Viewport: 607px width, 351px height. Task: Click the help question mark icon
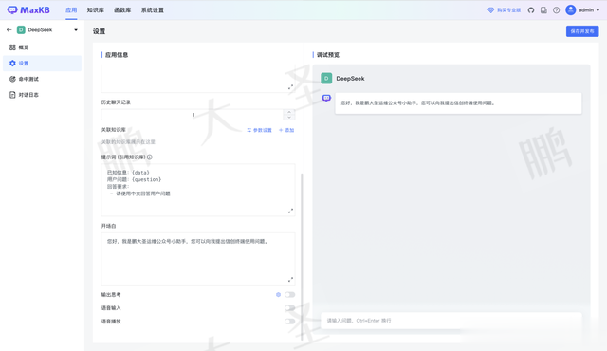557,10
